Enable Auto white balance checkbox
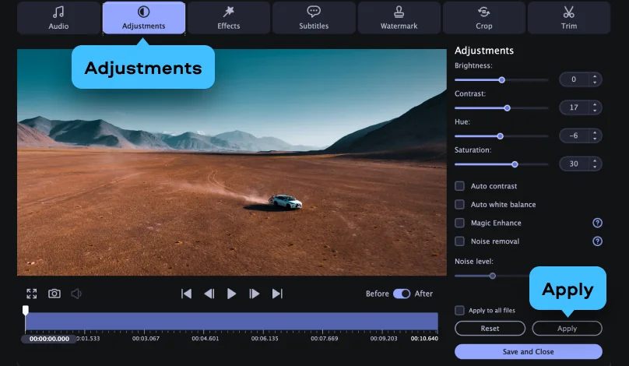Screen dimensions: 629x366 (460, 204)
